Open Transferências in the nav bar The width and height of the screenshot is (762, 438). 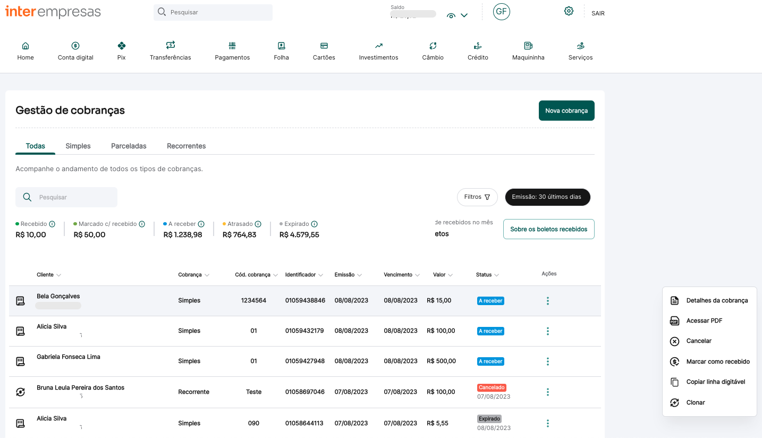coord(171,51)
